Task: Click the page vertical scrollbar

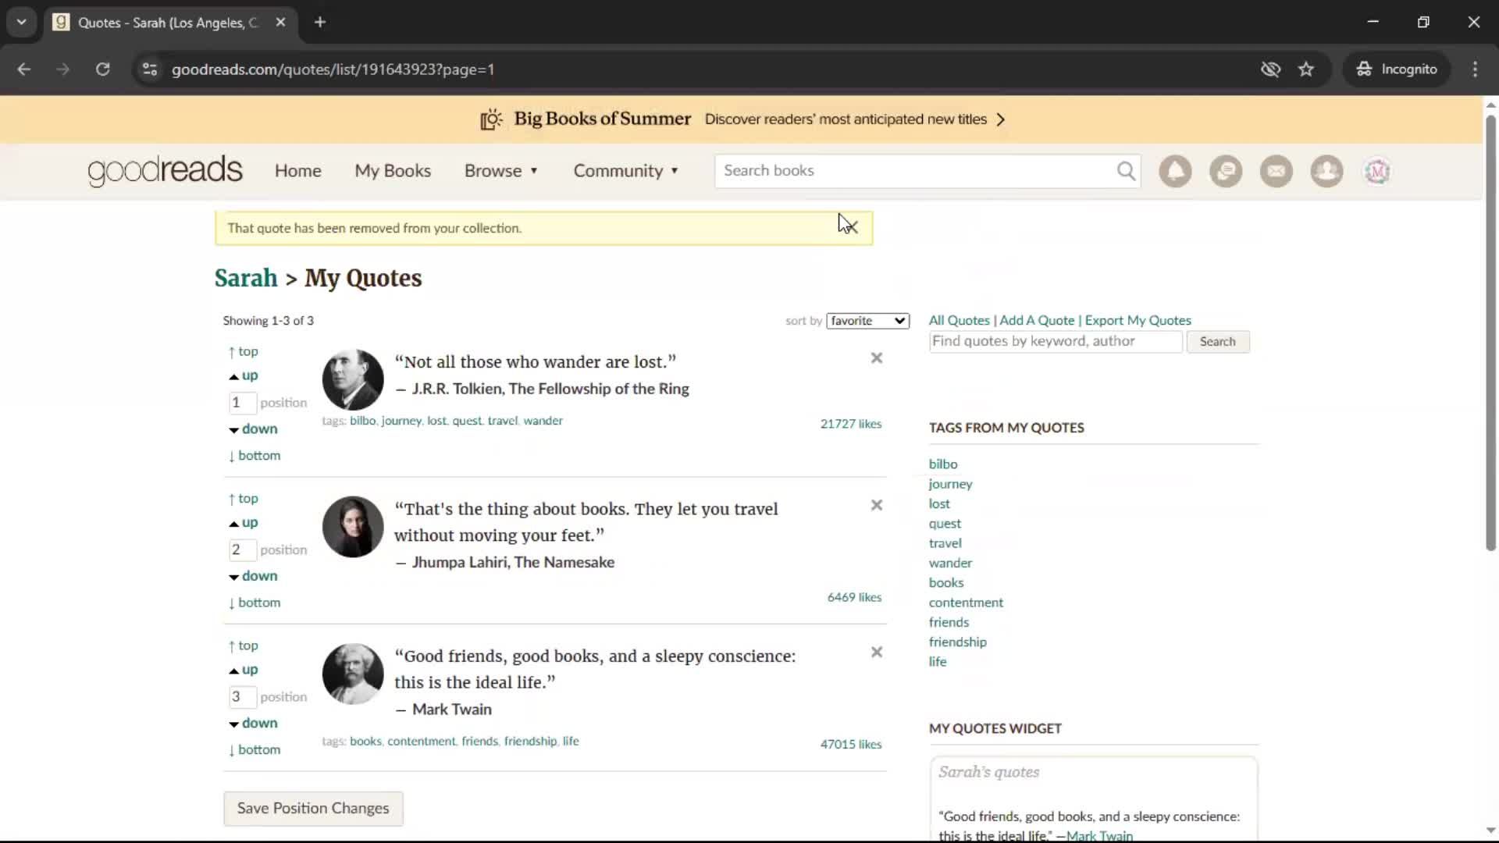Action: tap(1490, 333)
